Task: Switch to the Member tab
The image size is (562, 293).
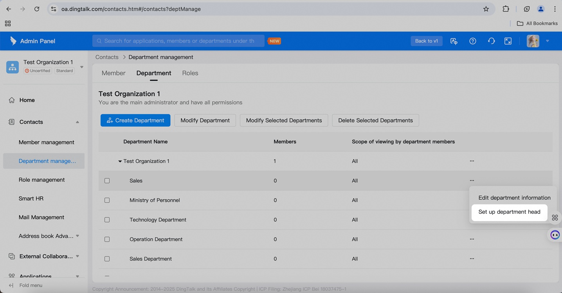Action: click(113, 73)
